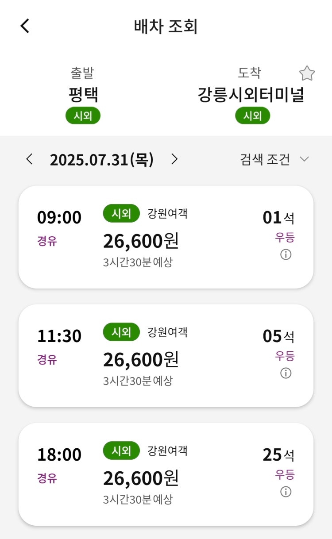This screenshot has height=539, width=332.
Task: Tap 시외 badge under 강릉시외터미널
Action: click(252, 116)
